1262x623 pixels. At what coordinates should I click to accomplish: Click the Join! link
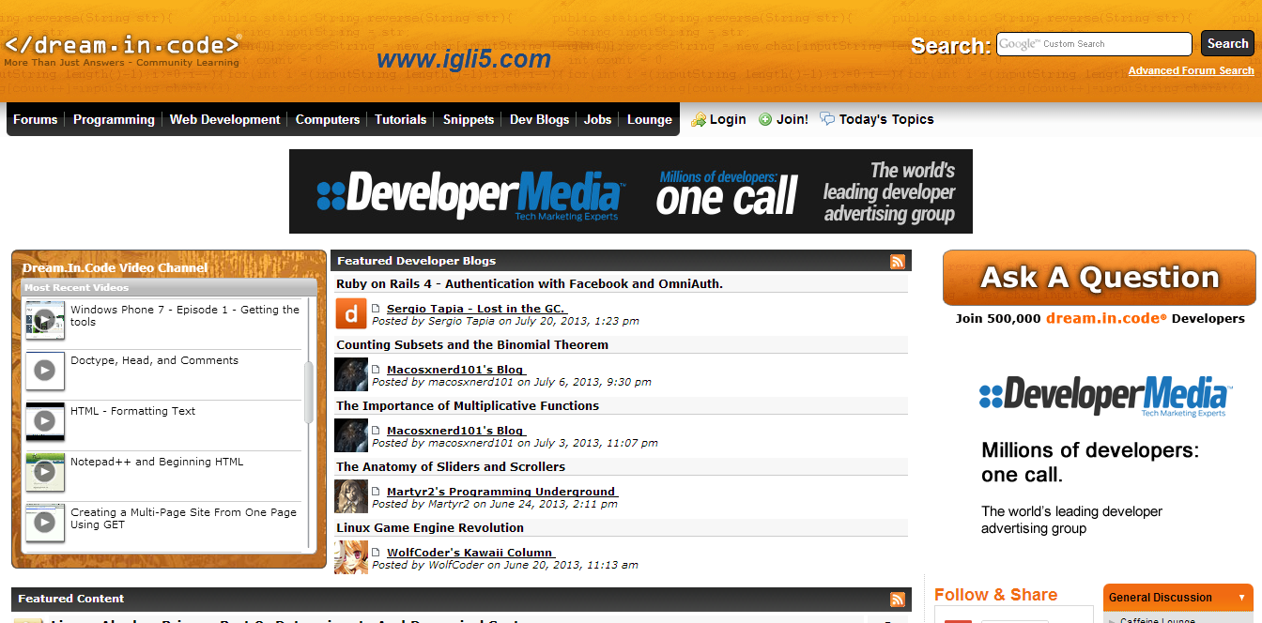point(793,119)
